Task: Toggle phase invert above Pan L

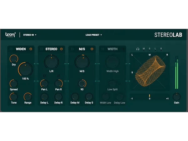Action: (x=44, y=76)
